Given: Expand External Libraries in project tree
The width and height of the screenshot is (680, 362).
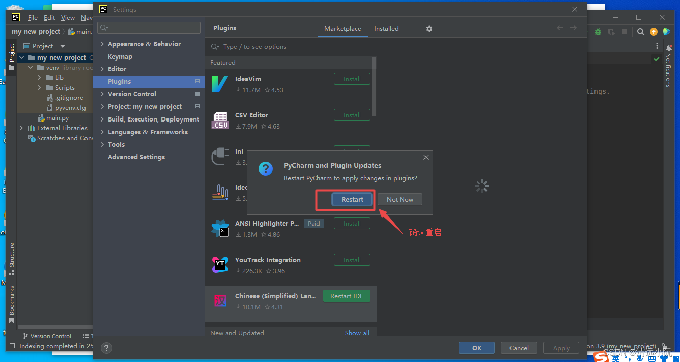Looking at the screenshot, I should [x=22, y=128].
